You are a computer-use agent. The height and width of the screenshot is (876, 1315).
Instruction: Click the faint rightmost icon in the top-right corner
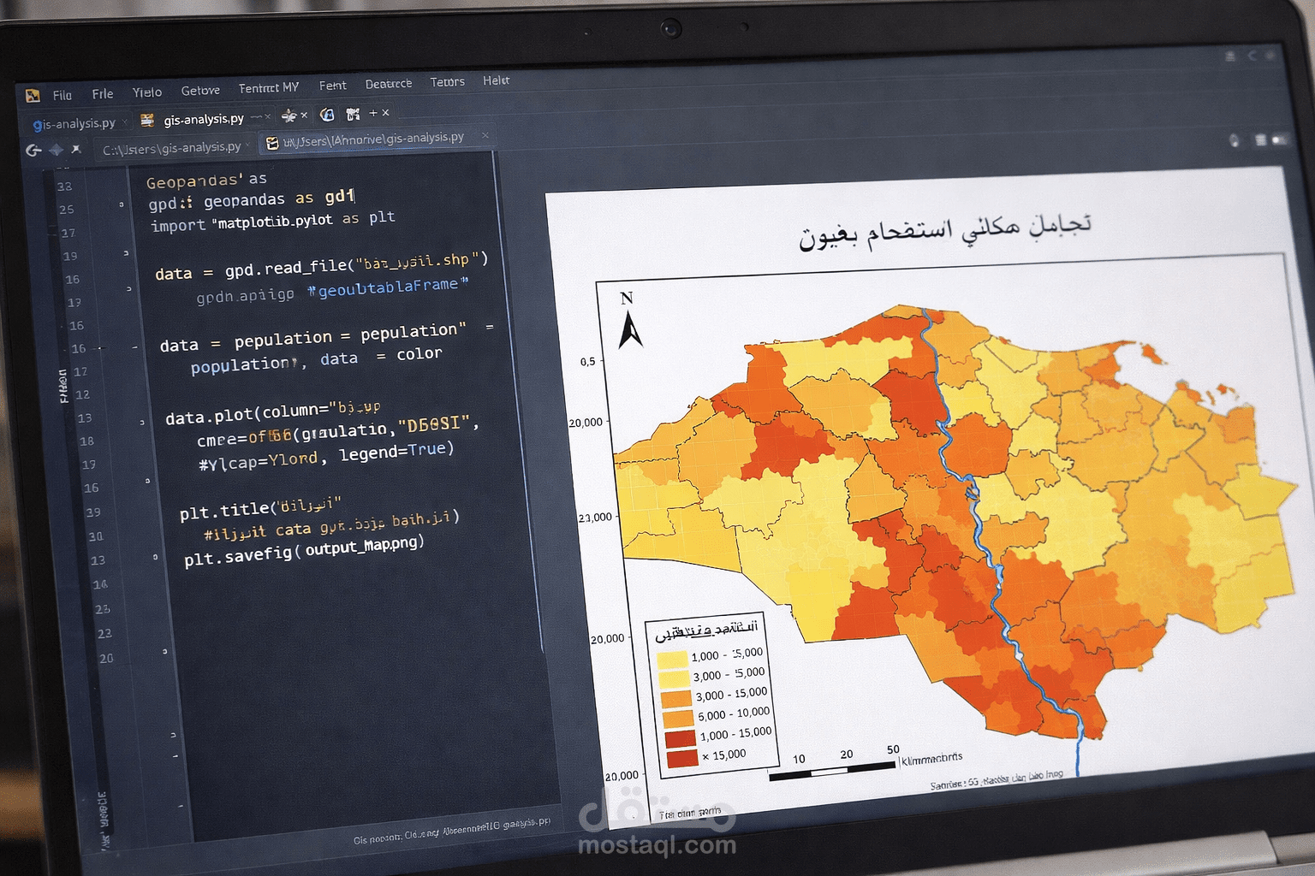click(1271, 56)
